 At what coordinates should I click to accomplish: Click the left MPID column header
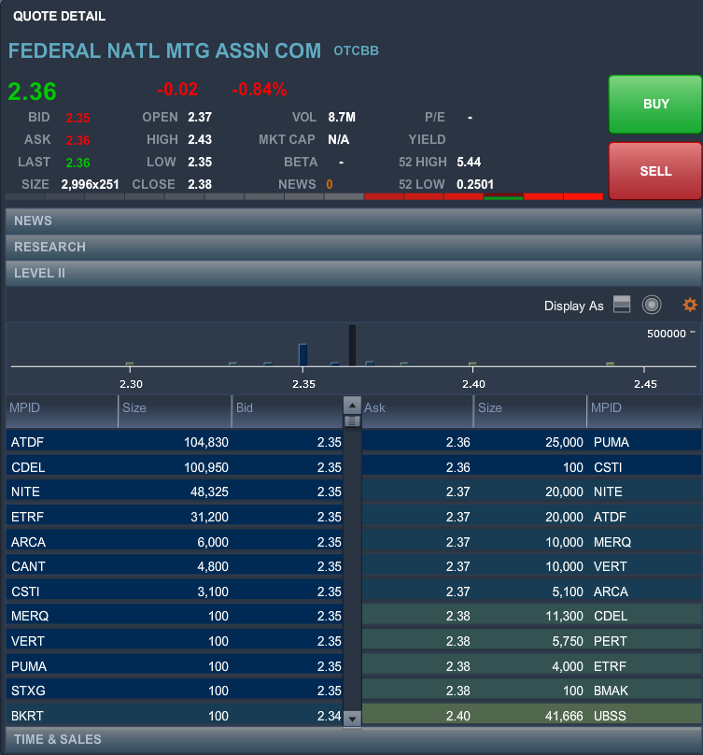coord(62,408)
